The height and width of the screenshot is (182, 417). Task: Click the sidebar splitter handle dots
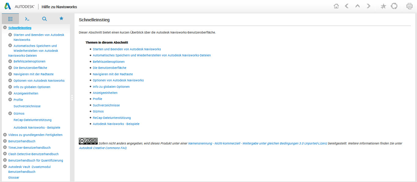pos(72,98)
